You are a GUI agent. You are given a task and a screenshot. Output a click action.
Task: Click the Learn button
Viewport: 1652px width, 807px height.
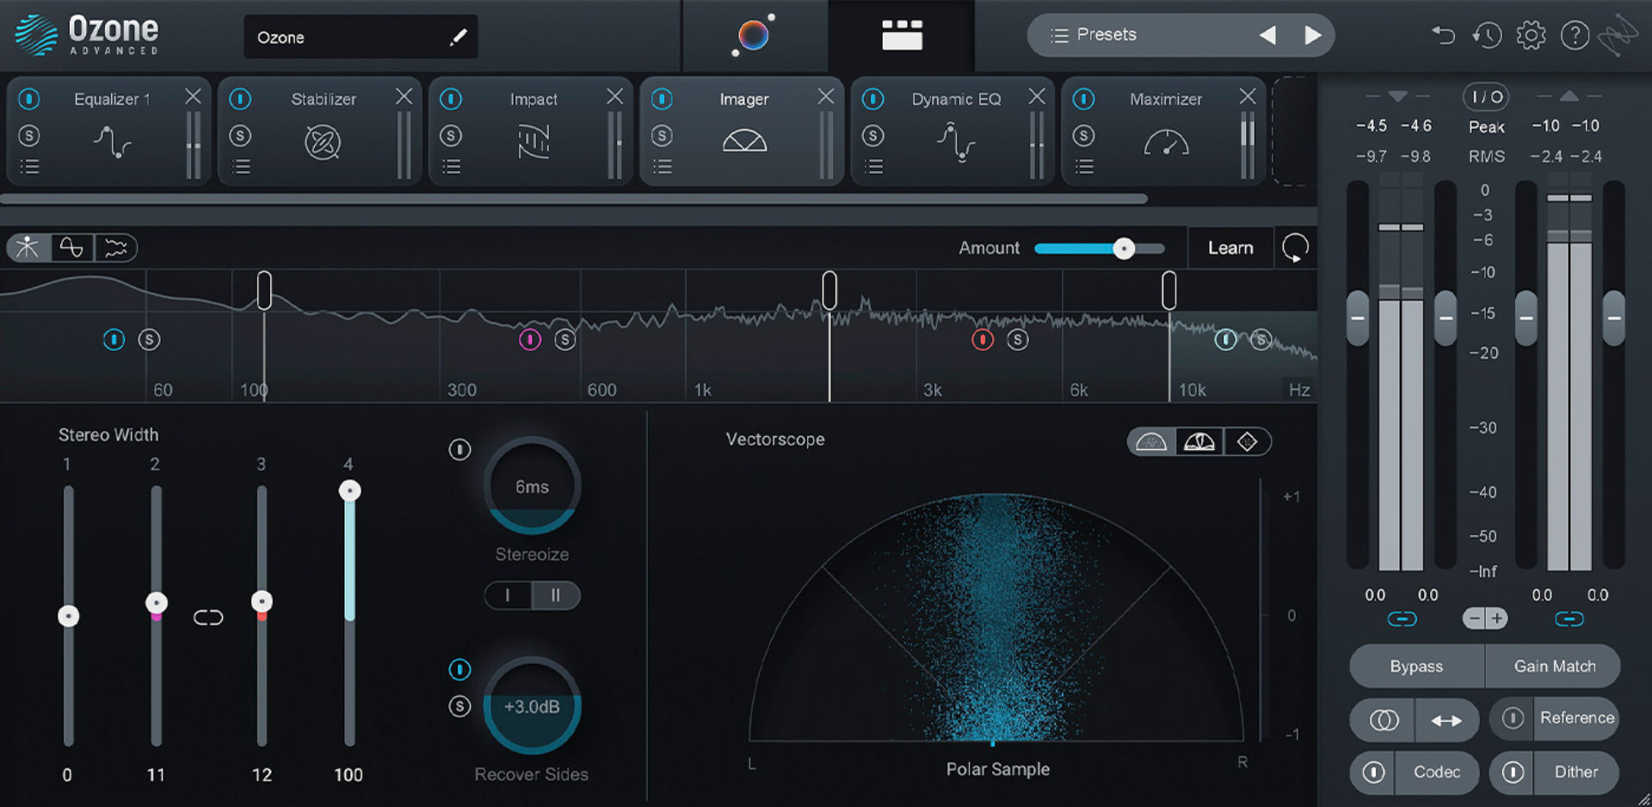coord(1230,248)
